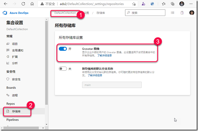198x131 pixels.
Task: Open the browser collections icon
Action: (x=172, y=4)
